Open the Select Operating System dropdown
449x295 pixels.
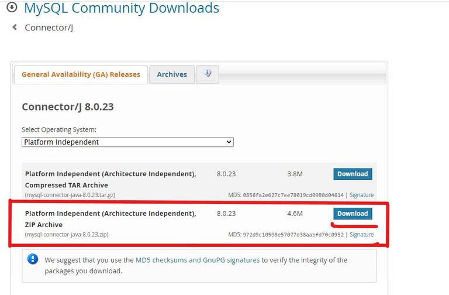pos(127,142)
